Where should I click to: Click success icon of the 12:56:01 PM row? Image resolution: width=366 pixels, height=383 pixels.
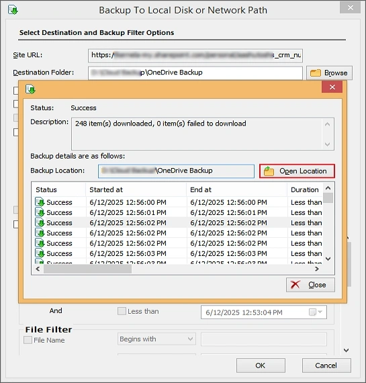(x=40, y=212)
